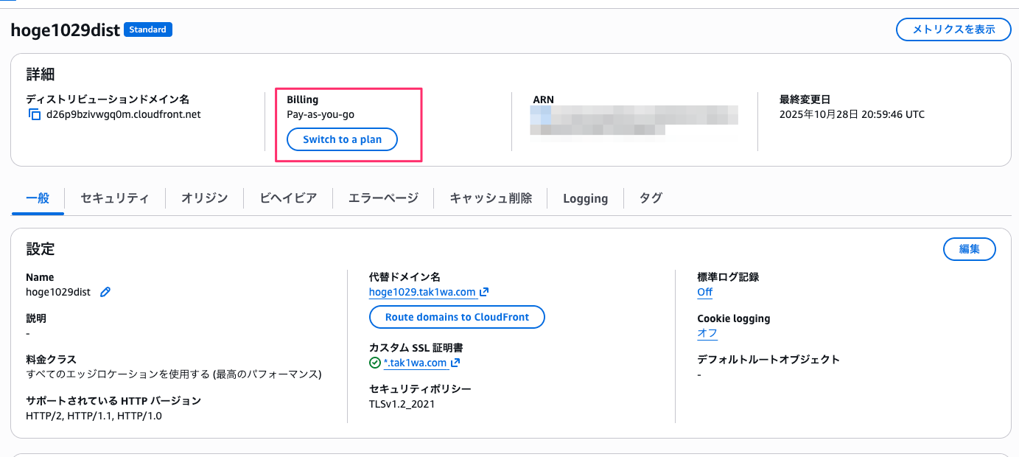The image size is (1019, 457).
Task: Click external link icon beside *.tak1wa.com certificate
Action: tap(455, 363)
